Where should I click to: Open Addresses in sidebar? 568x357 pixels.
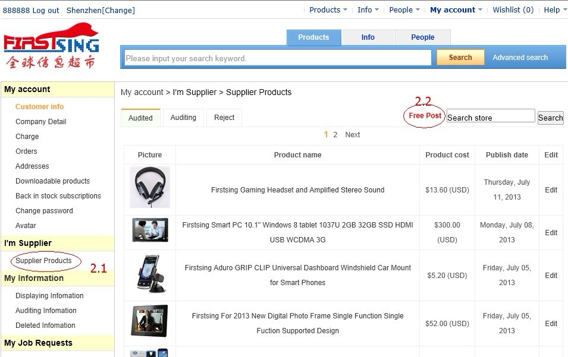click(32, 166)
